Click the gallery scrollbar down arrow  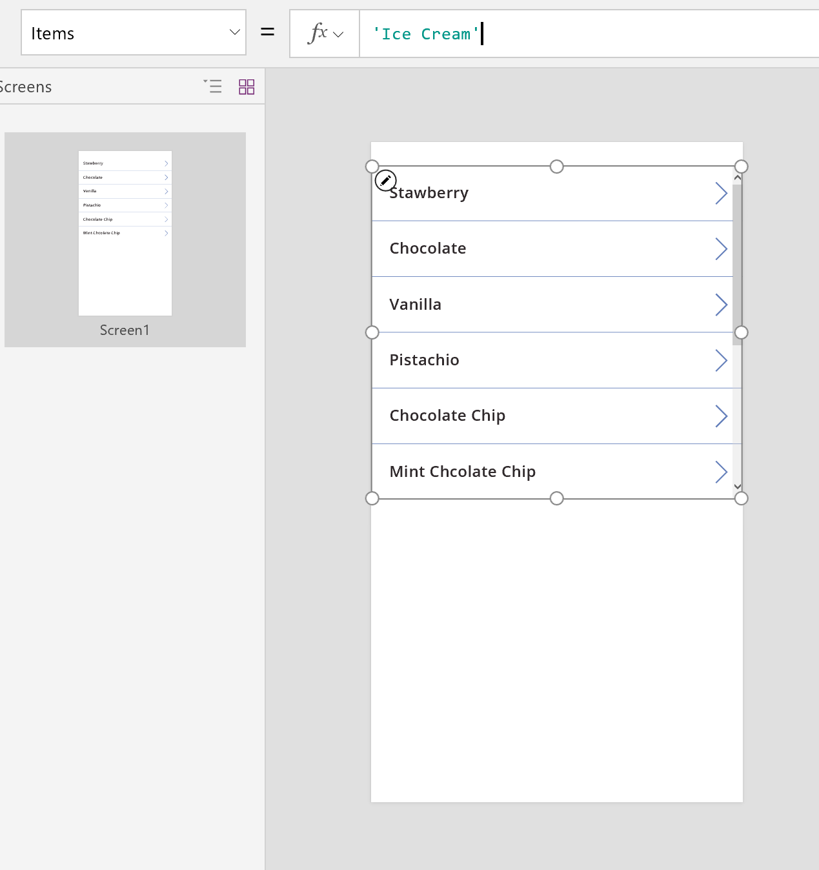click(737, 487)
